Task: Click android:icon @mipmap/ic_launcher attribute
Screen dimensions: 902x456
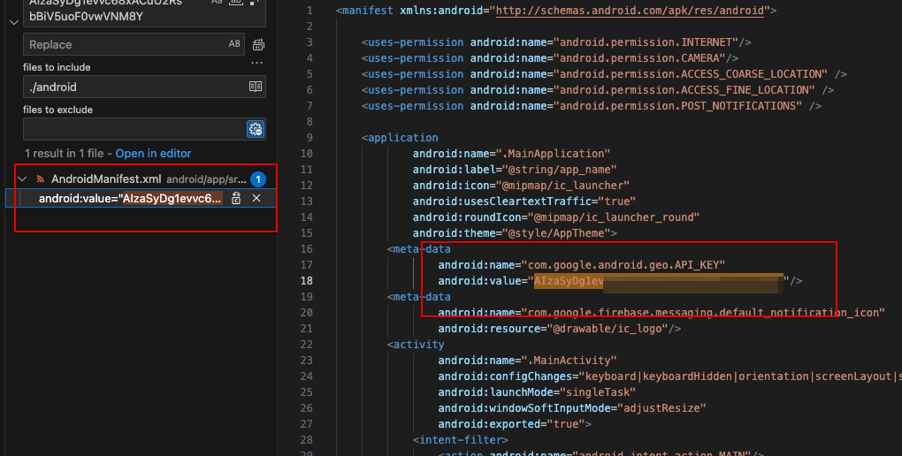Action: click(x=521, y=186)
